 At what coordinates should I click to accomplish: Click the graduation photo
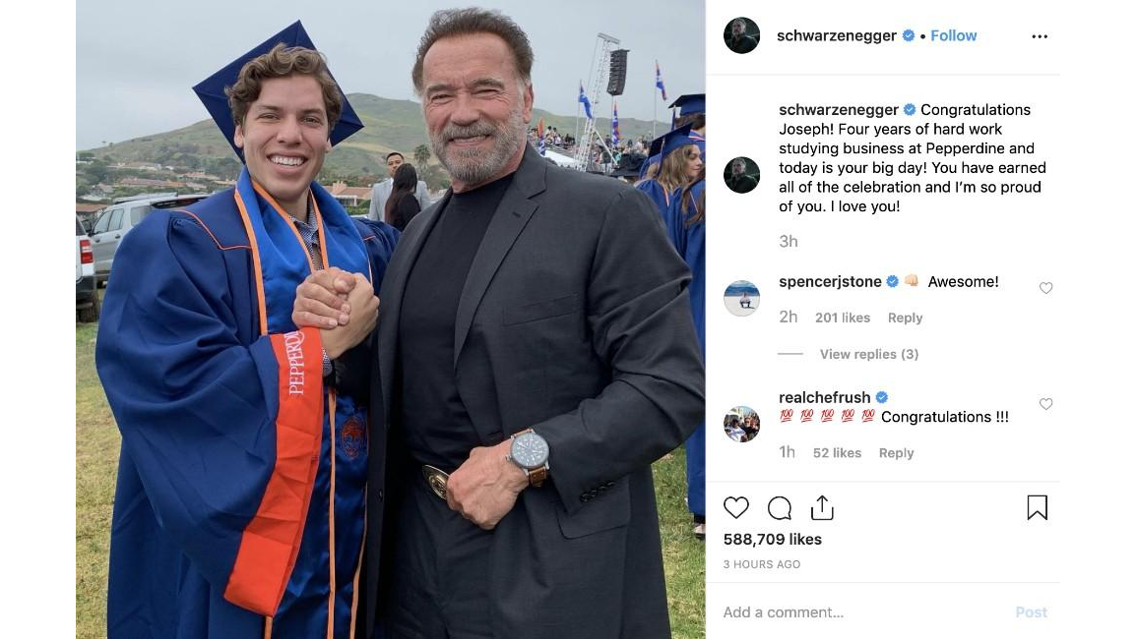click(x=390, y=319)
